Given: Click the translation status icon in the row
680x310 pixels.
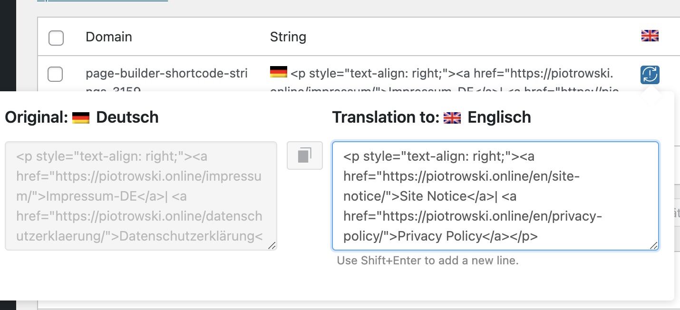Looking at the screenshot, I should click(650, 74).
